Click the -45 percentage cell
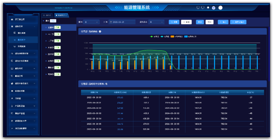The image size is (273, 140). [x=251, y=113]
